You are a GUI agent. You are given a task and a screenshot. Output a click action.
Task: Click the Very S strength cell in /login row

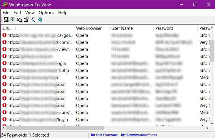(x=205, y=120)
